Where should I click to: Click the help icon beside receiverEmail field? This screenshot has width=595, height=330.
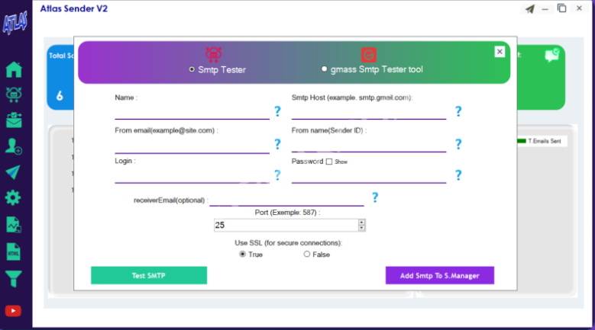point(375,198)
